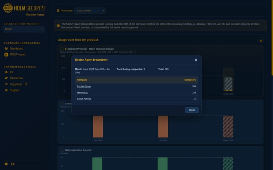This screenshot has width=273, height=170.
Task: Open the Marble Ltd. company link
Action: coord(82,92)
